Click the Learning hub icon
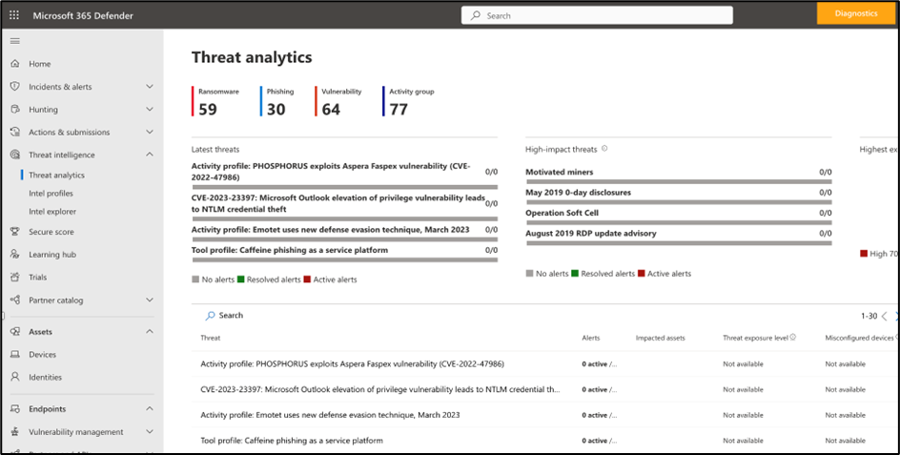The height and width of the screenshot is (455, 900). pyautogui.click(x=15, y=254)
